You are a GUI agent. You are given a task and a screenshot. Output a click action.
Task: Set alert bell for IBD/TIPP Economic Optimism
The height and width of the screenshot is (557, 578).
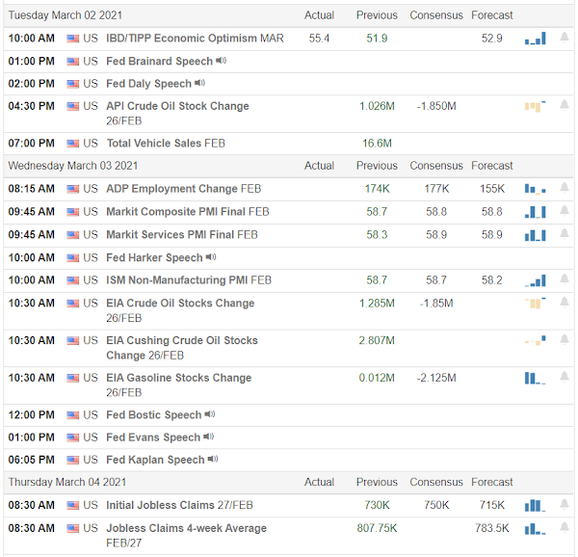tap(565, 38)
